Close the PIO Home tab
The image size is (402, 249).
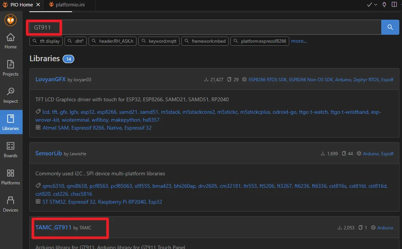pyautogui.click(x=38, y=5)
